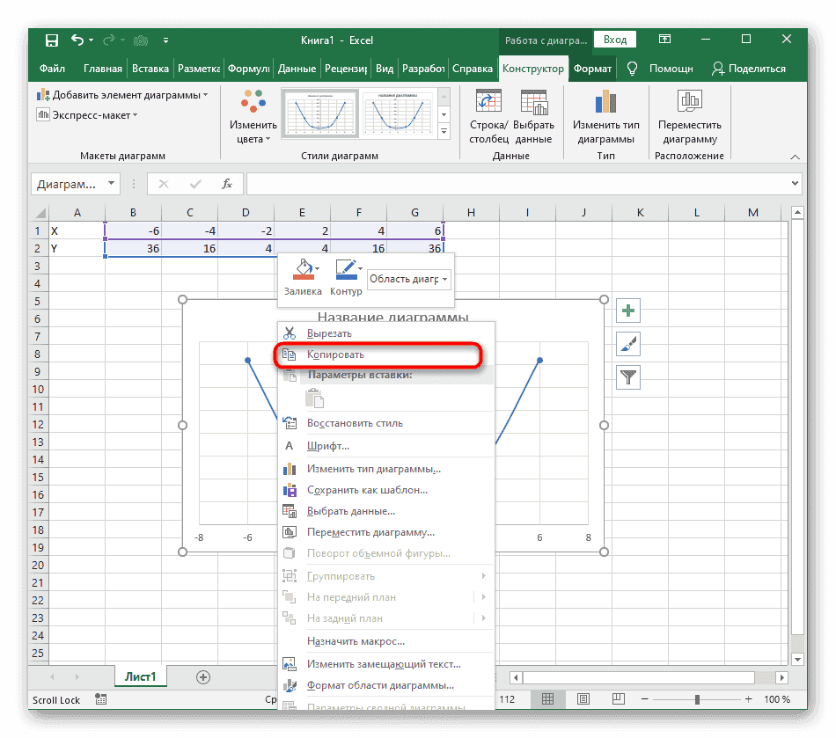
Task: Switch to the Формат ribbon tab
Action: [592, 69]
